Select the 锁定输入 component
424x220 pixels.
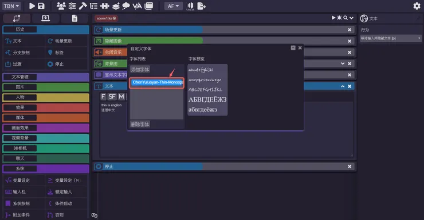click(66, 192)
